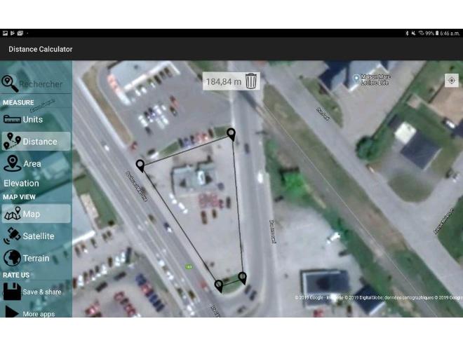Screen dimensions: 463x347
Task: Select the top marker pin of polygon
Action: click(x=231, y=135)
